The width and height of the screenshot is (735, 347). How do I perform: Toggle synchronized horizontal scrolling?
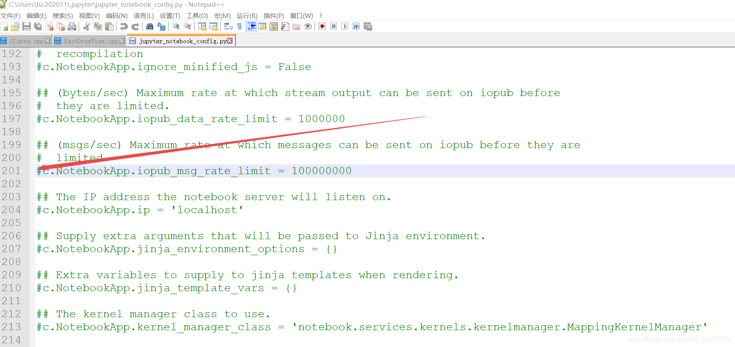click(x=214, y=26)
